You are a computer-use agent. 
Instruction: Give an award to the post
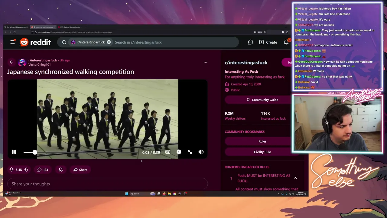point(61,170)
